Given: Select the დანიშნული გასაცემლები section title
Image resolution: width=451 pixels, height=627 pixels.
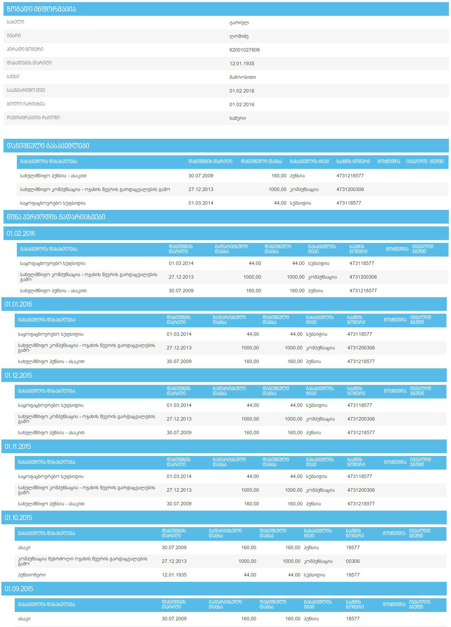Looking at the screenshot, I should click(x=48, y=146).
